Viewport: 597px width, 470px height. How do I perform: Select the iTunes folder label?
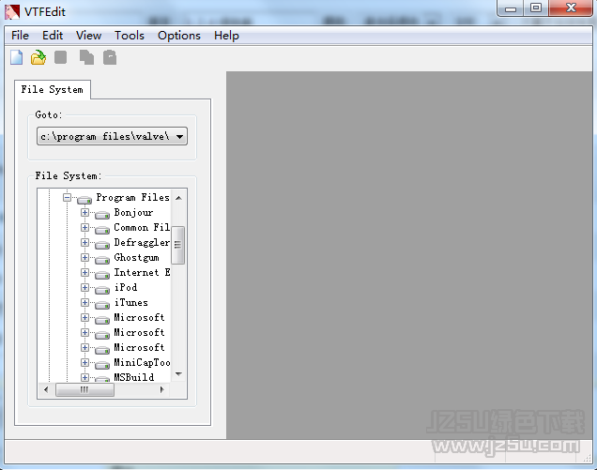coord(131,303)
